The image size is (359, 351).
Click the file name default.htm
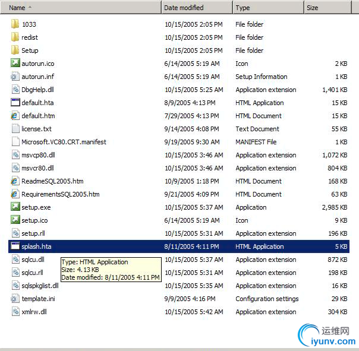(38, 116)
